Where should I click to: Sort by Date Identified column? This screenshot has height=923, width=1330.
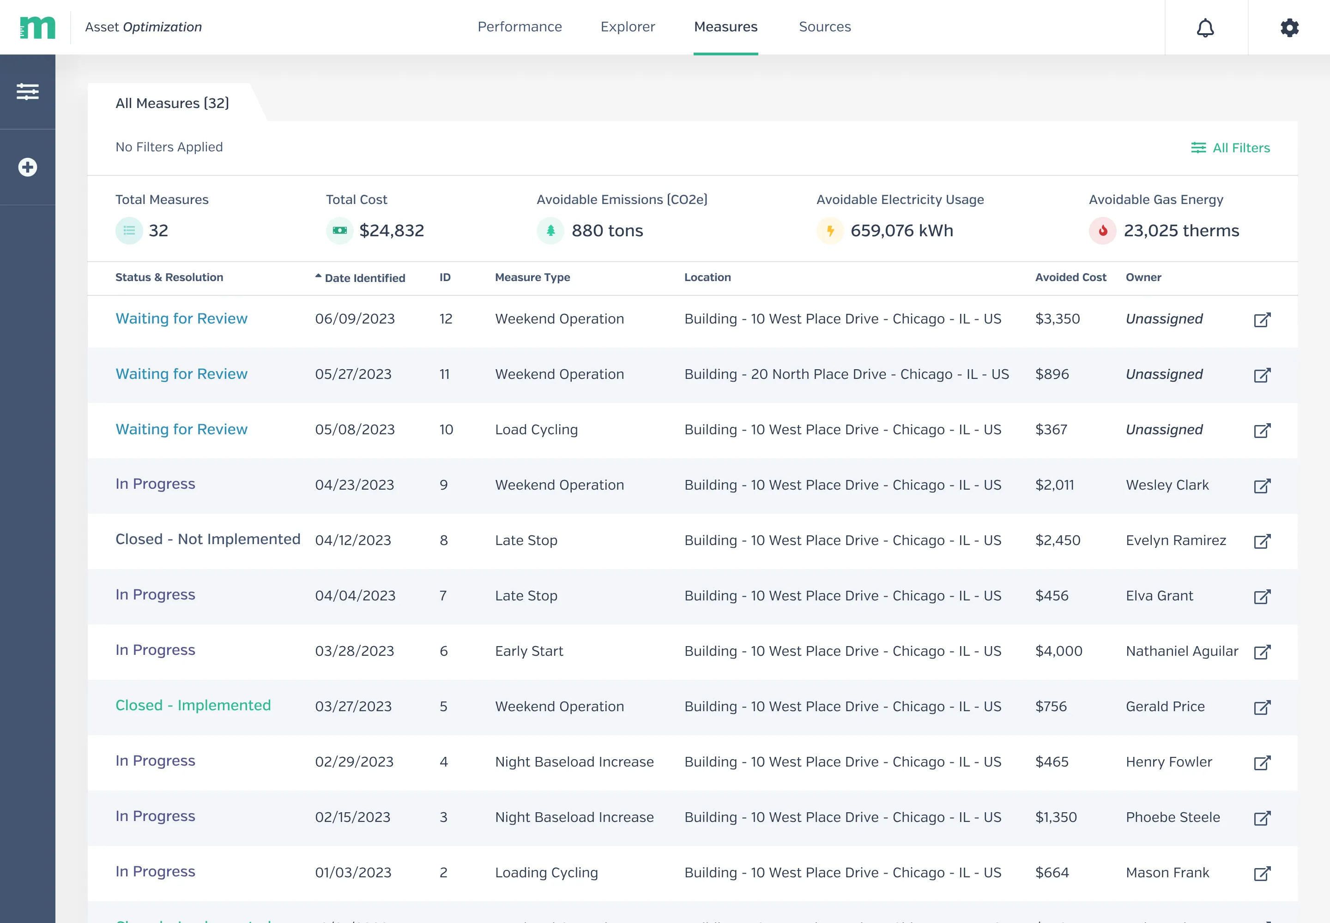[360, 278]
